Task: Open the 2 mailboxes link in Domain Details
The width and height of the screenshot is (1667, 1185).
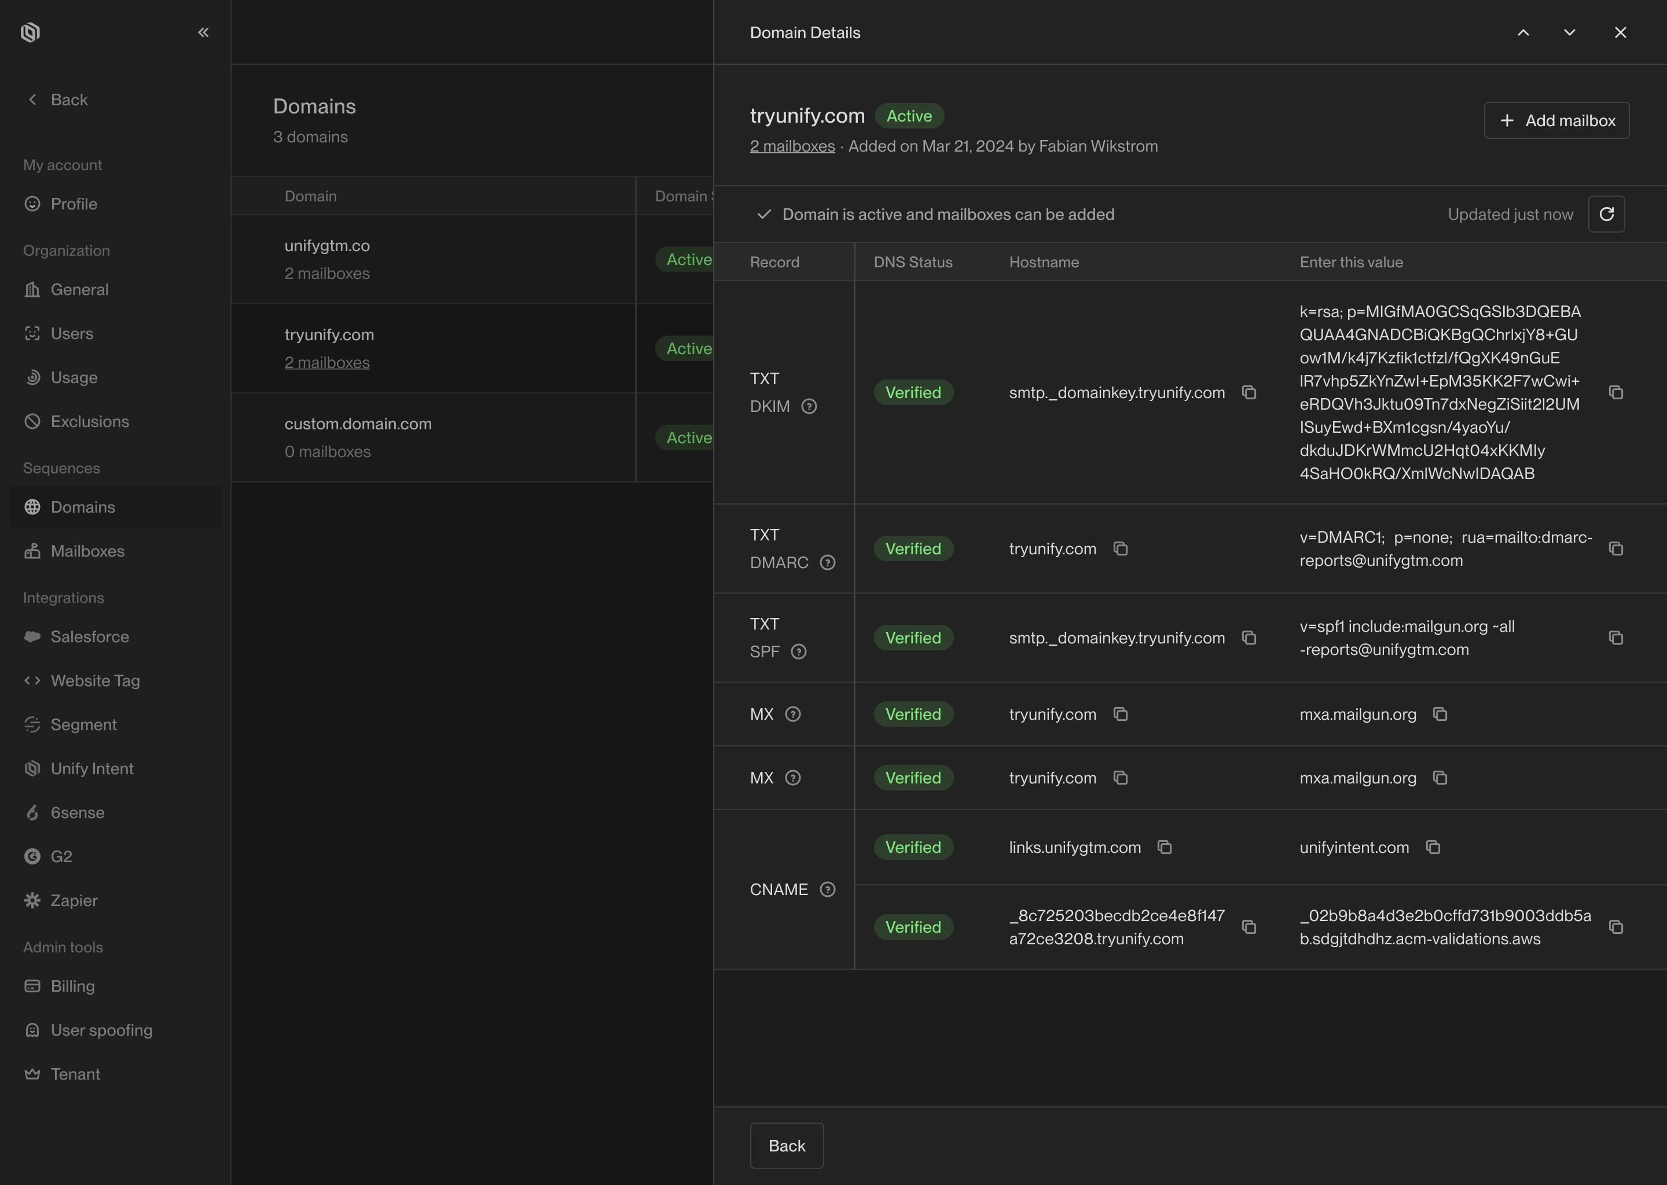Action: 792,146
